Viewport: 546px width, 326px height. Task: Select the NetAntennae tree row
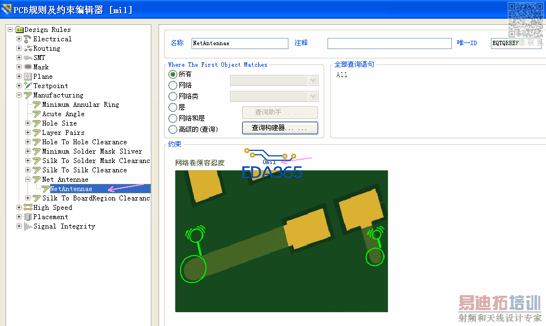[x=100, y=189]
